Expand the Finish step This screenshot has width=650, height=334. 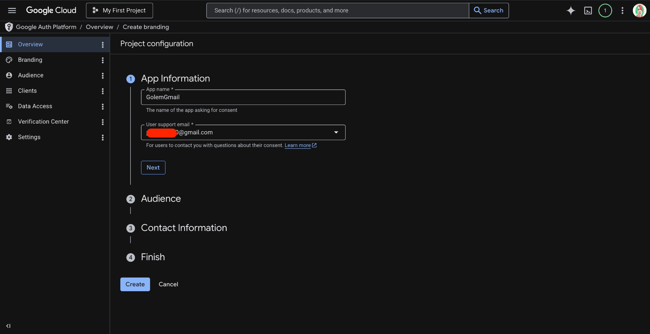(153, 257)
